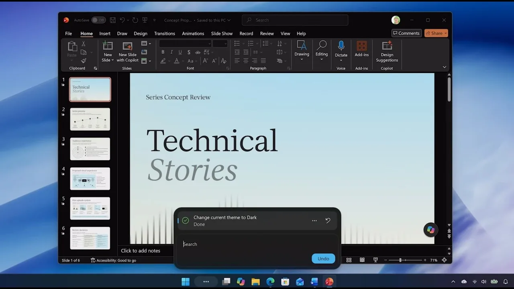Select the Format Painter brush
This screenshot has width=514, height=289.
84,61
